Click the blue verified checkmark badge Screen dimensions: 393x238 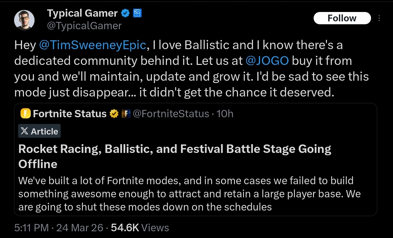(126, 13)
